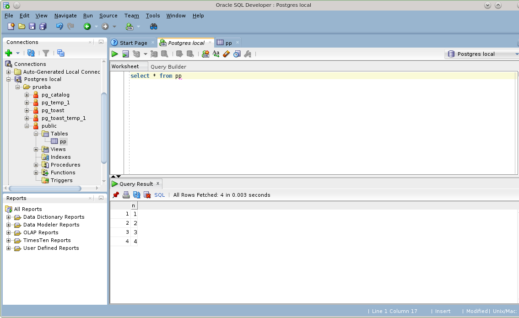Collapse the public schema node
The width and height of the screenshot is (519, 318).
[27, 126]
